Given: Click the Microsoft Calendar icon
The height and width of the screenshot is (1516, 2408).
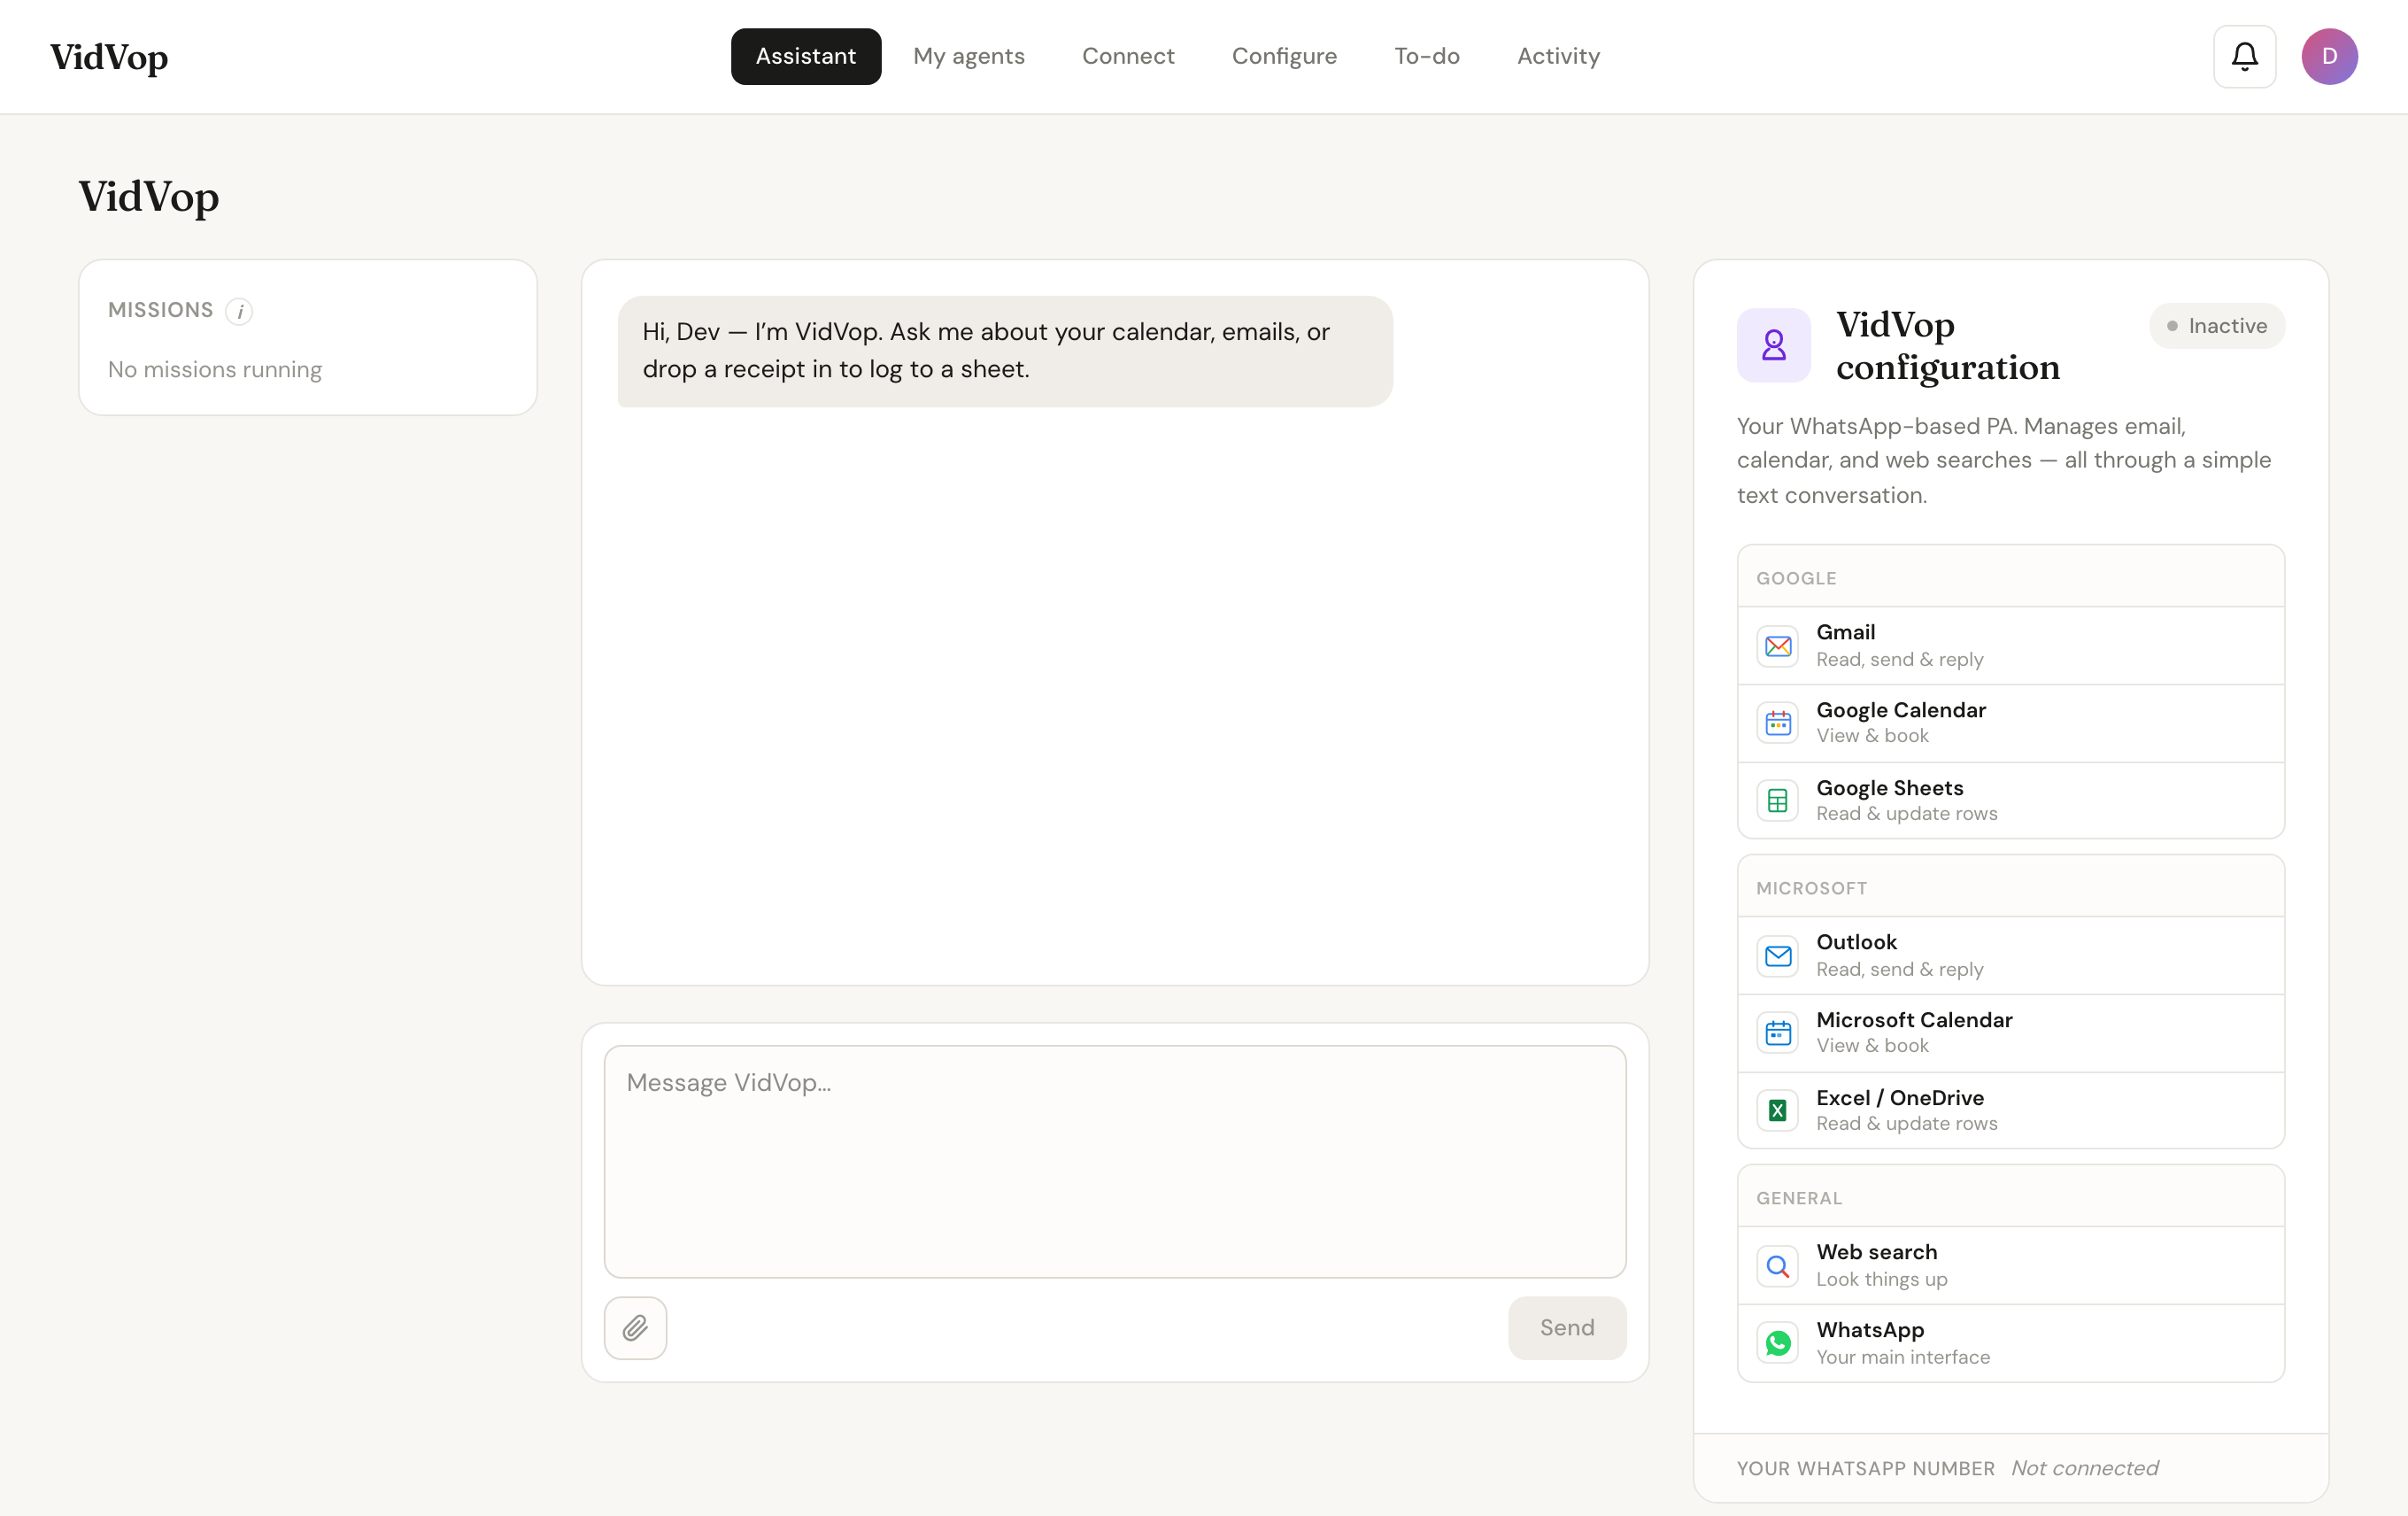Looking at the screenshot, I should (1777, 1033).
